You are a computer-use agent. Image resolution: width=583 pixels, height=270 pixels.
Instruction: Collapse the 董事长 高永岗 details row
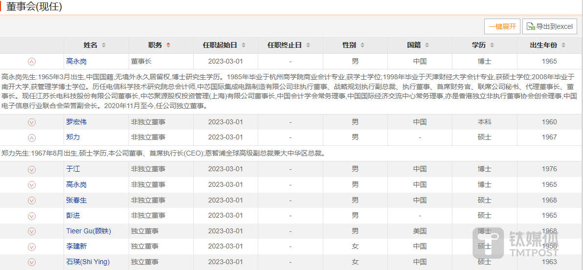coord(32,62)
